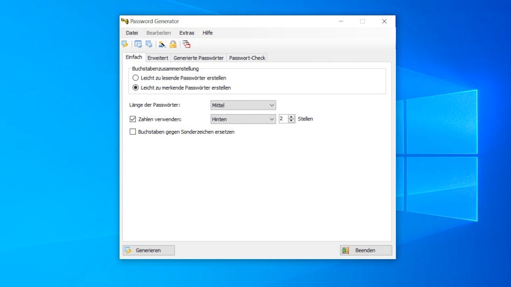Click the golden padlock toolbar icon
Image resolution: width=511 pixels, height=287 pixels.
(x=173, y=44)
